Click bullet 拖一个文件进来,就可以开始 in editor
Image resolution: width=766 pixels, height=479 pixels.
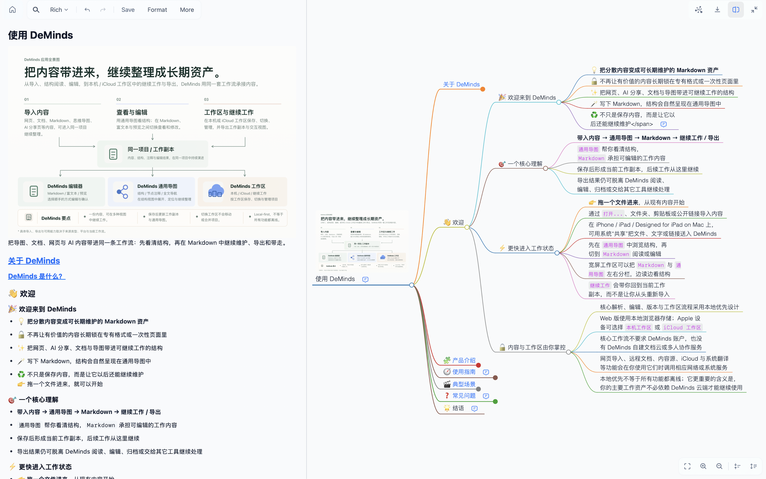60,384
